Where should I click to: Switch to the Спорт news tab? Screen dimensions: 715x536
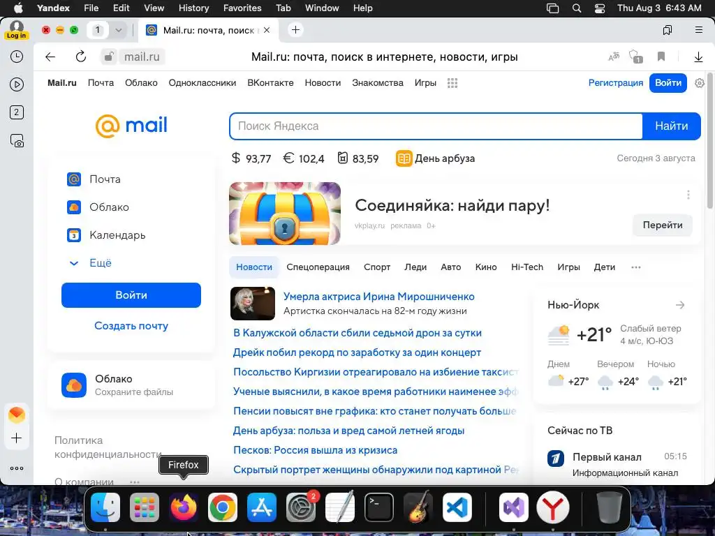[376, 267]
